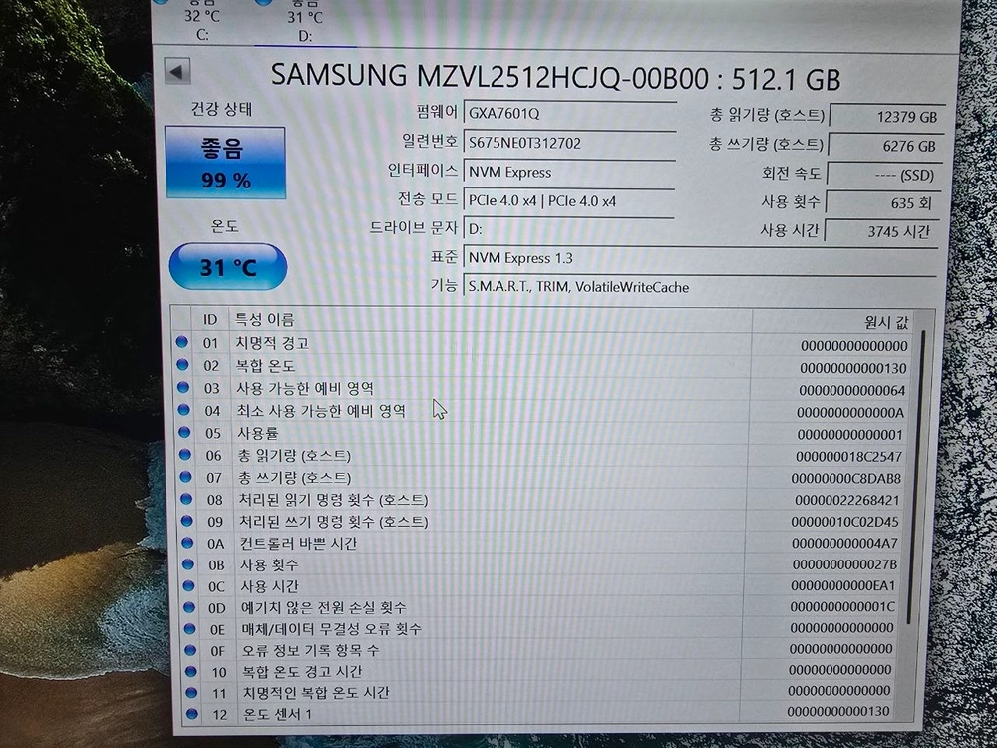Image resolution: width=997 pixels, height=748 pixels.
Task: Click raw value 000000018C2547
Action: pyautogui.click(x=848, y=456)
